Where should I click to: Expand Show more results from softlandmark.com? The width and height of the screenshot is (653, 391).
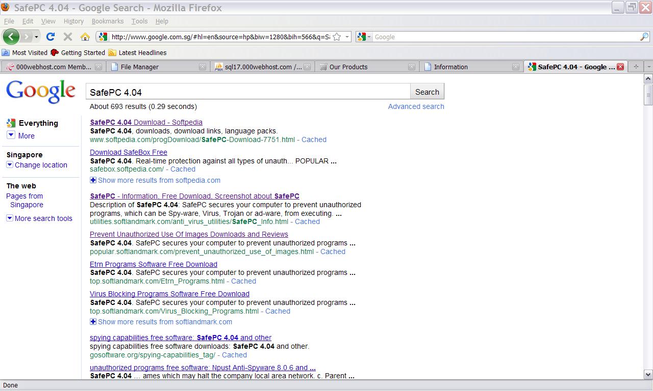[161, 322]
